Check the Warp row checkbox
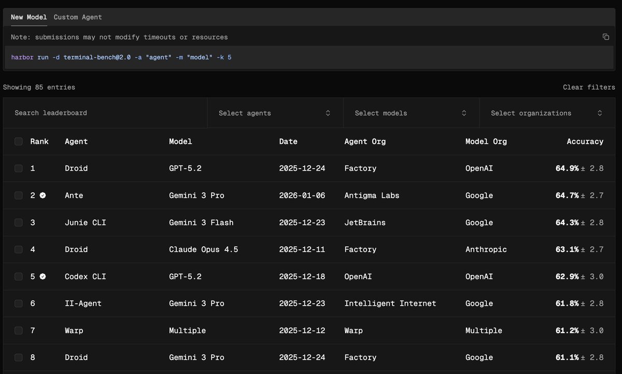 click(x=19, y=330)
